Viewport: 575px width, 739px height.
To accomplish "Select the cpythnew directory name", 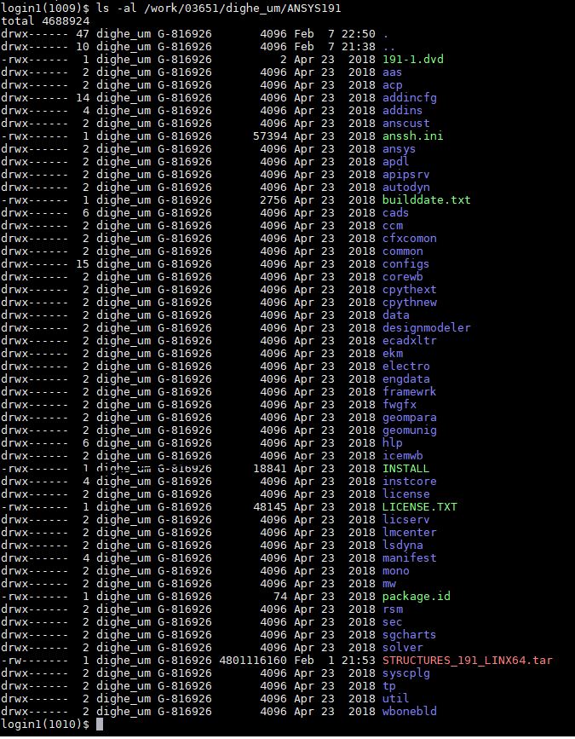I will tap(409, 302).
